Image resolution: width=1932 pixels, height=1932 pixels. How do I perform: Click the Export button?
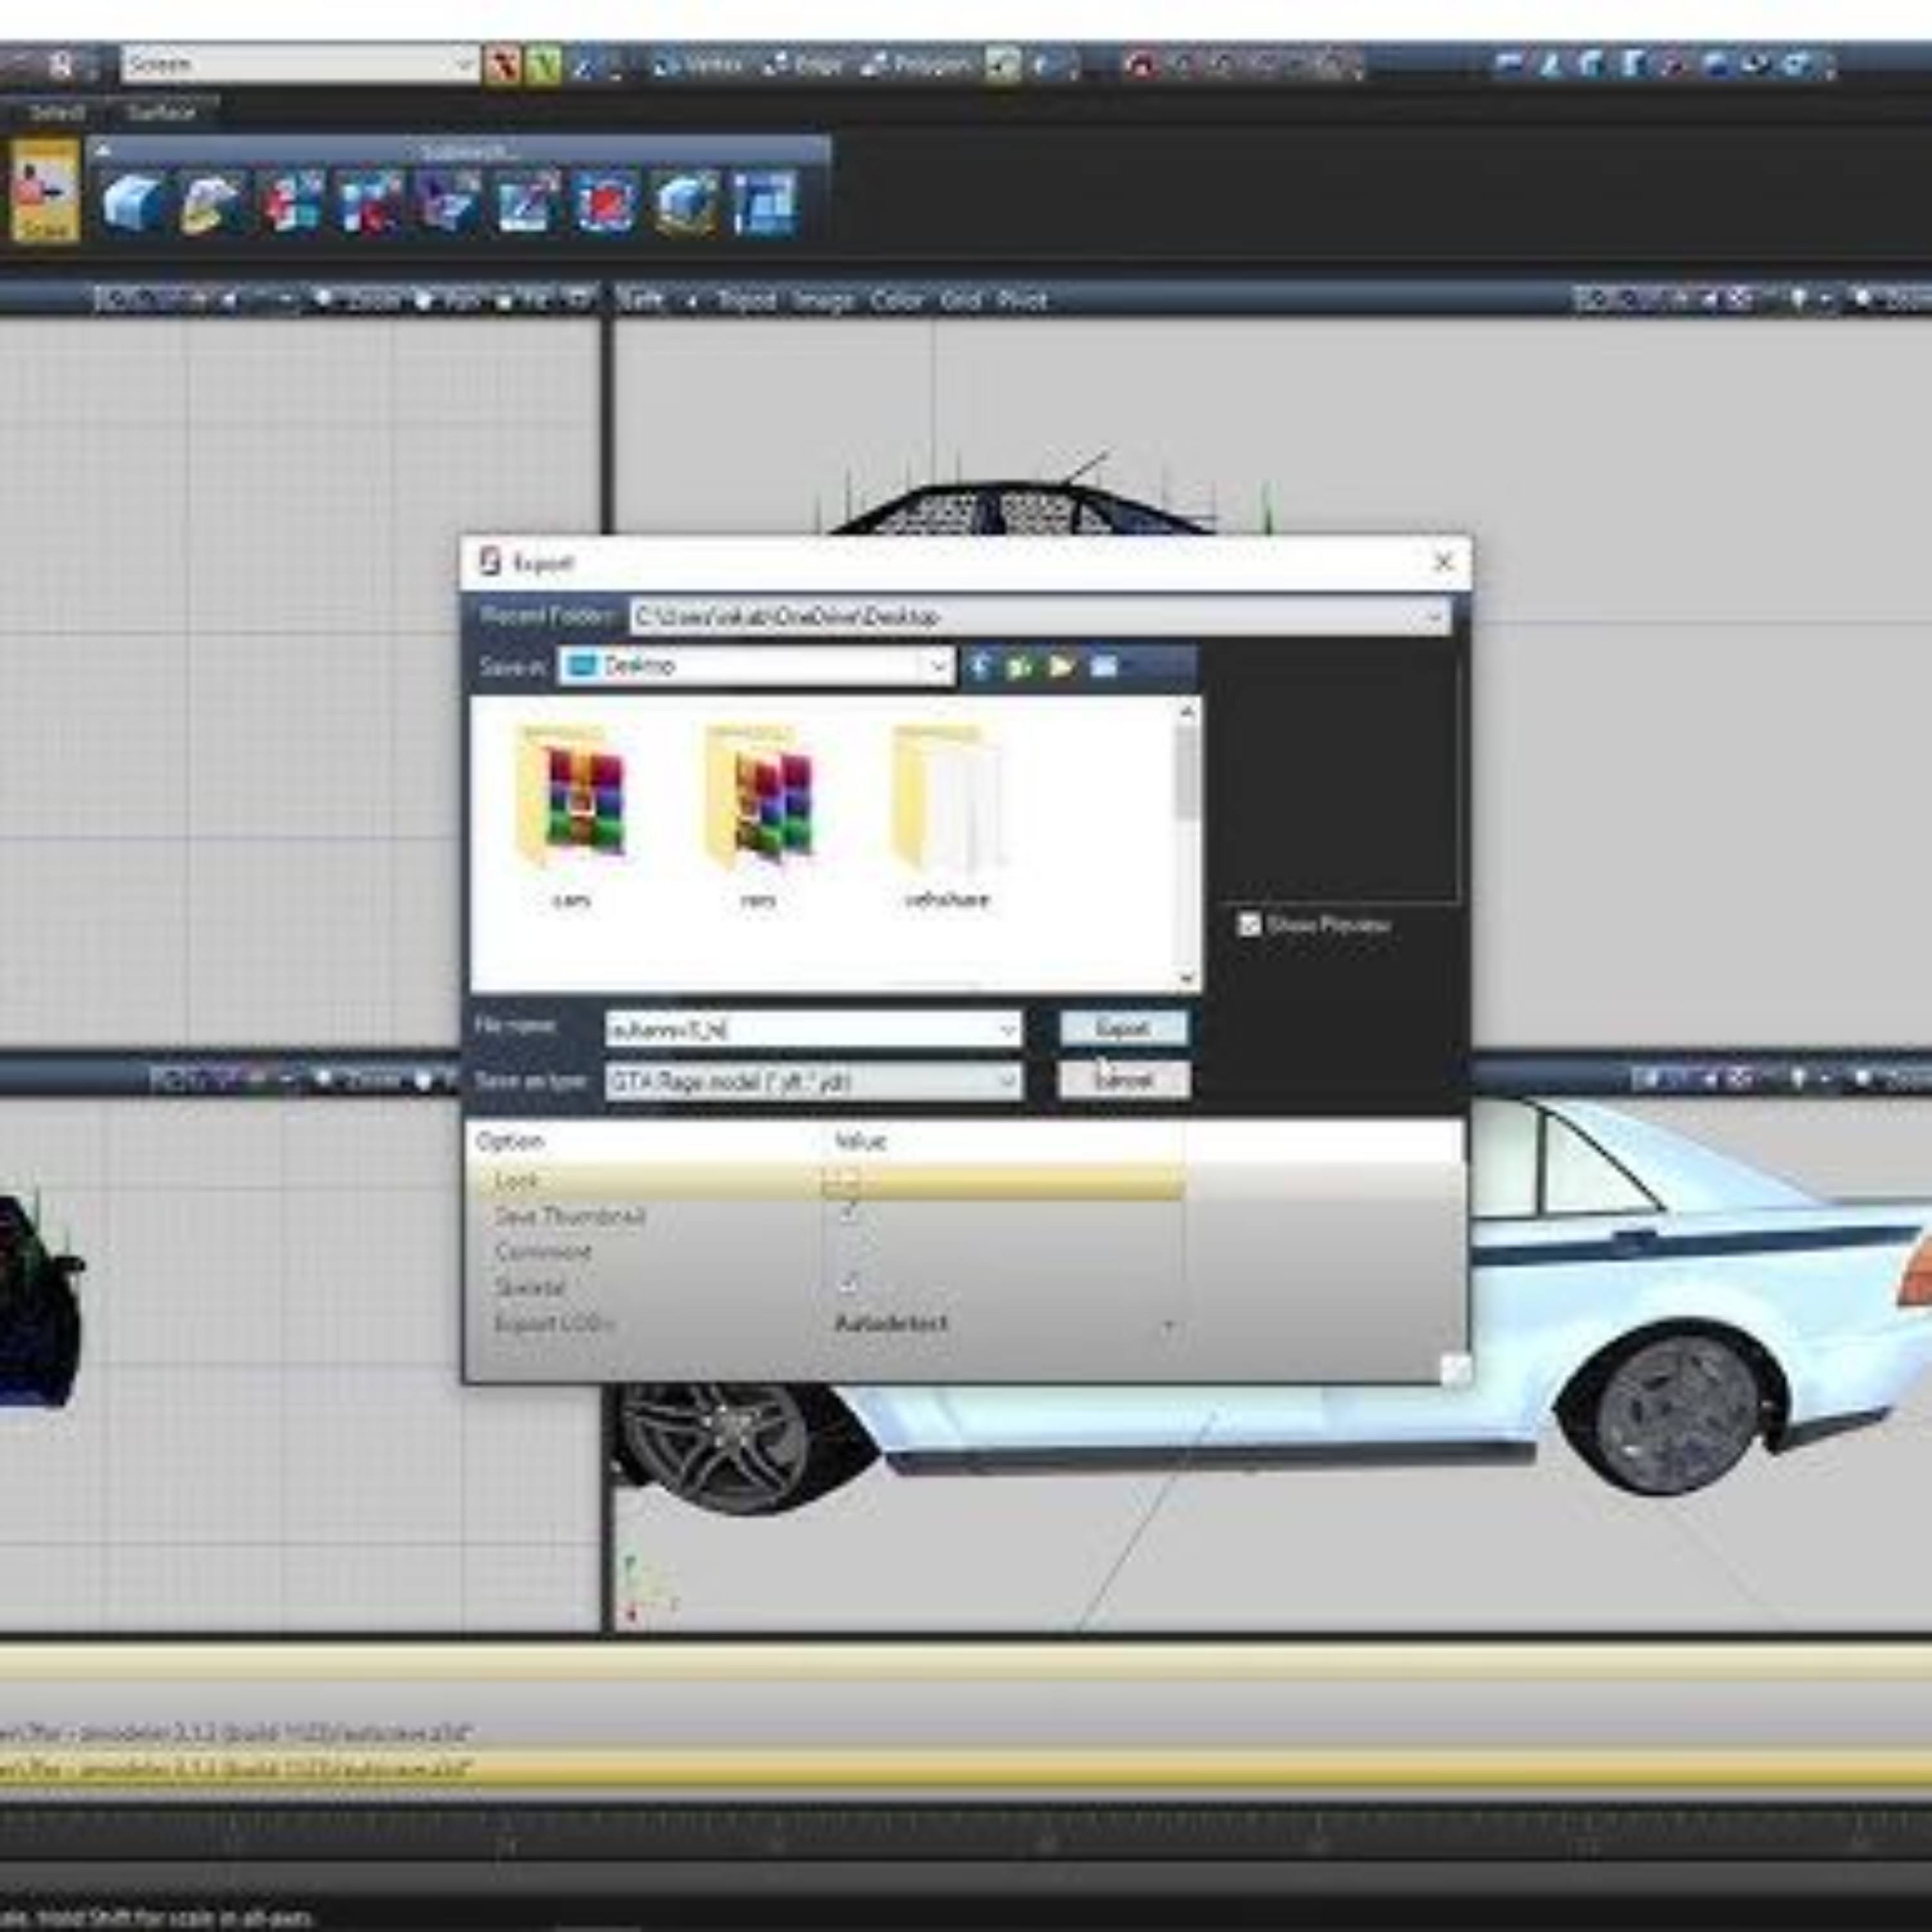pyautogui.click(x=1123, y=1028)
